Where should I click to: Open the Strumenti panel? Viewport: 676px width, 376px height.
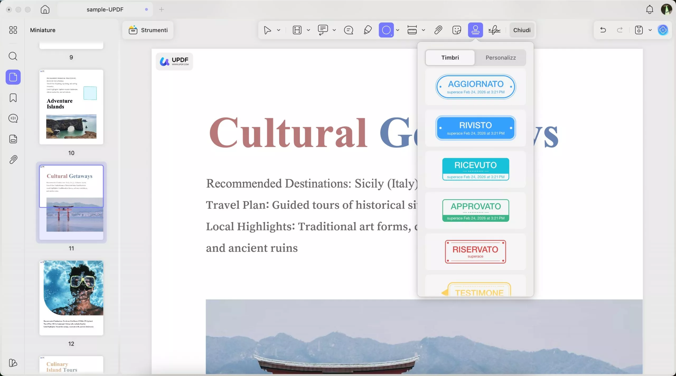tap(148, 30)
